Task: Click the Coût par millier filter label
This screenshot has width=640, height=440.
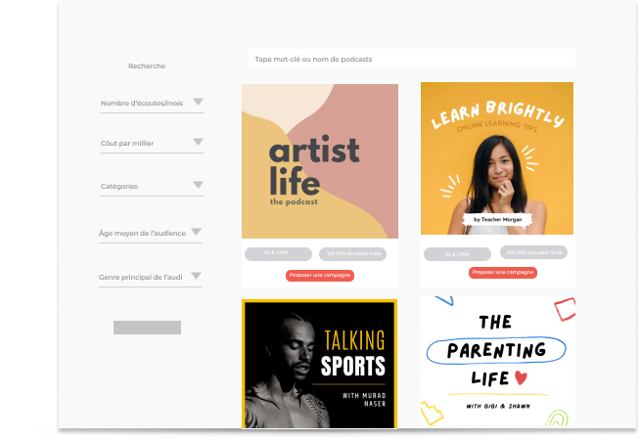Action: pyautogui.click(x=127, y=144)
